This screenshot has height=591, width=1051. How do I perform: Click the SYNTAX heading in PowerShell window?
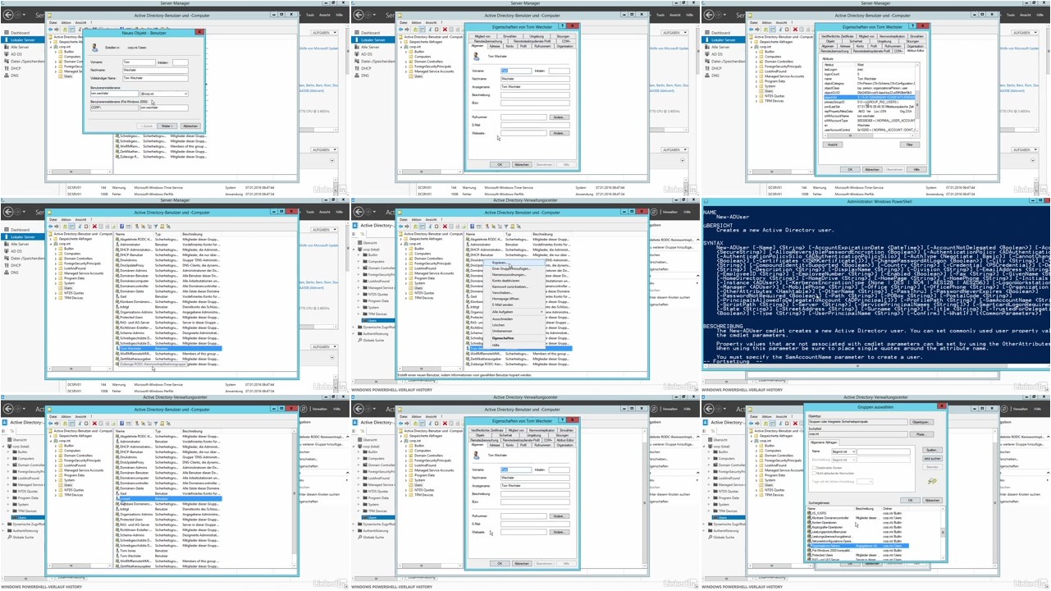711,242
